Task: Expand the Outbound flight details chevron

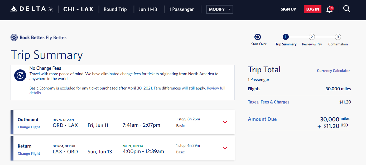Action: click(x=225, y=122)
